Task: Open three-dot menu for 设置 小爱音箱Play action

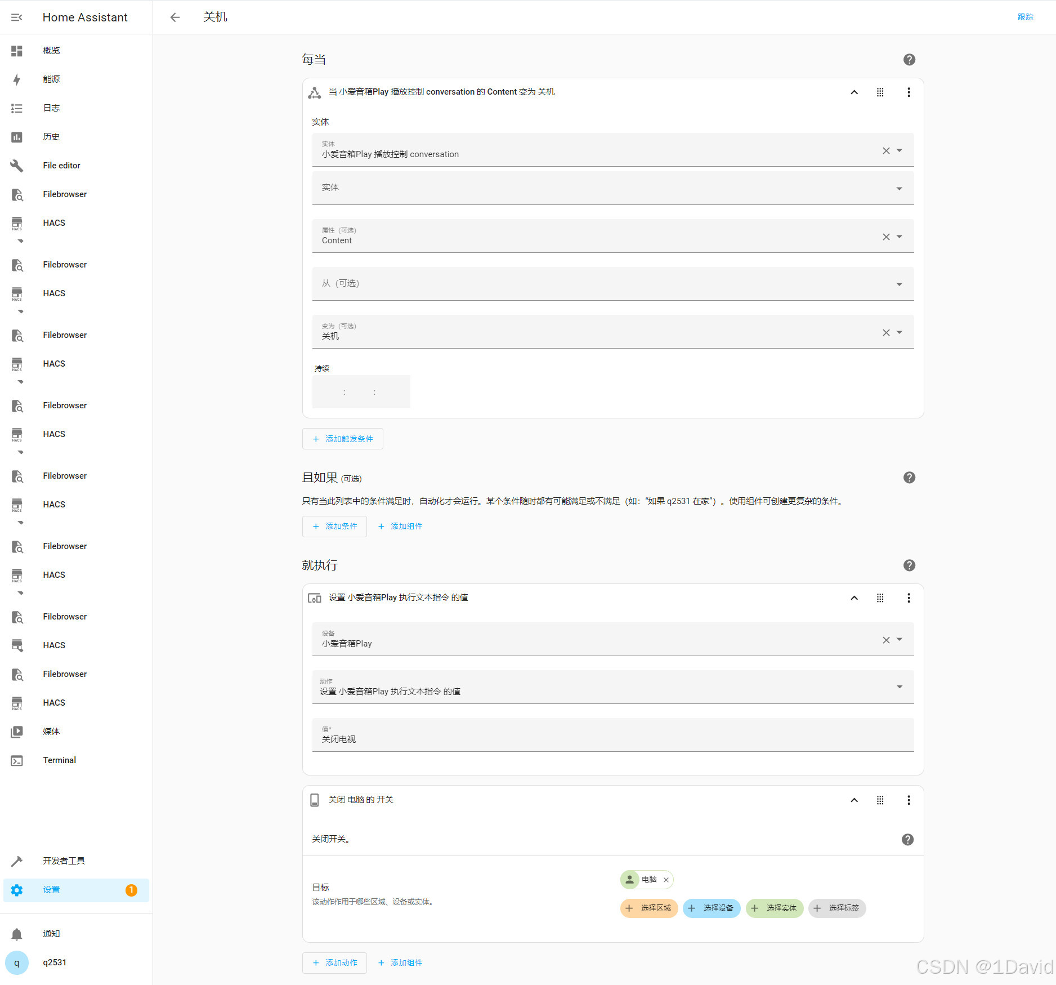Action: (909, 598)
